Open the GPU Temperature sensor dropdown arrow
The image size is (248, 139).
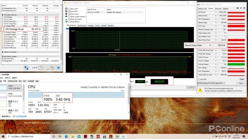pos(216,19)
